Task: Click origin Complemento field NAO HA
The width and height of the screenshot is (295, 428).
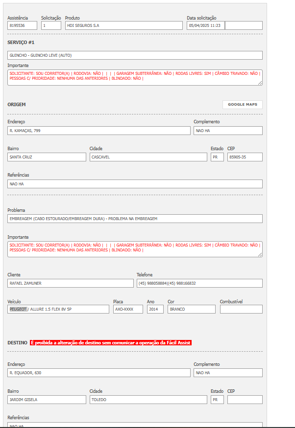Action: pos(228,131)
